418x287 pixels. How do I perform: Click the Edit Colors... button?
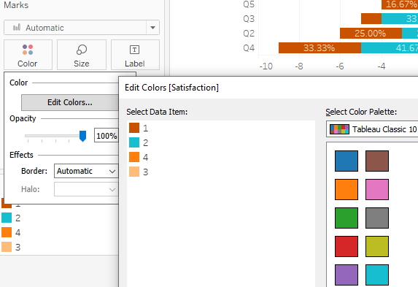pyautogui.click(x=70, y=102)
